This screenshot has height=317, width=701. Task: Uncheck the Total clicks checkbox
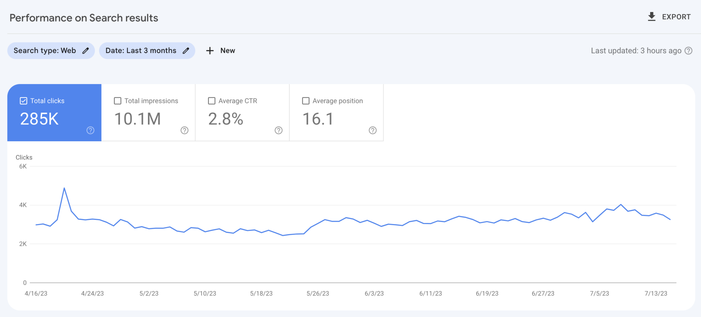23,101
